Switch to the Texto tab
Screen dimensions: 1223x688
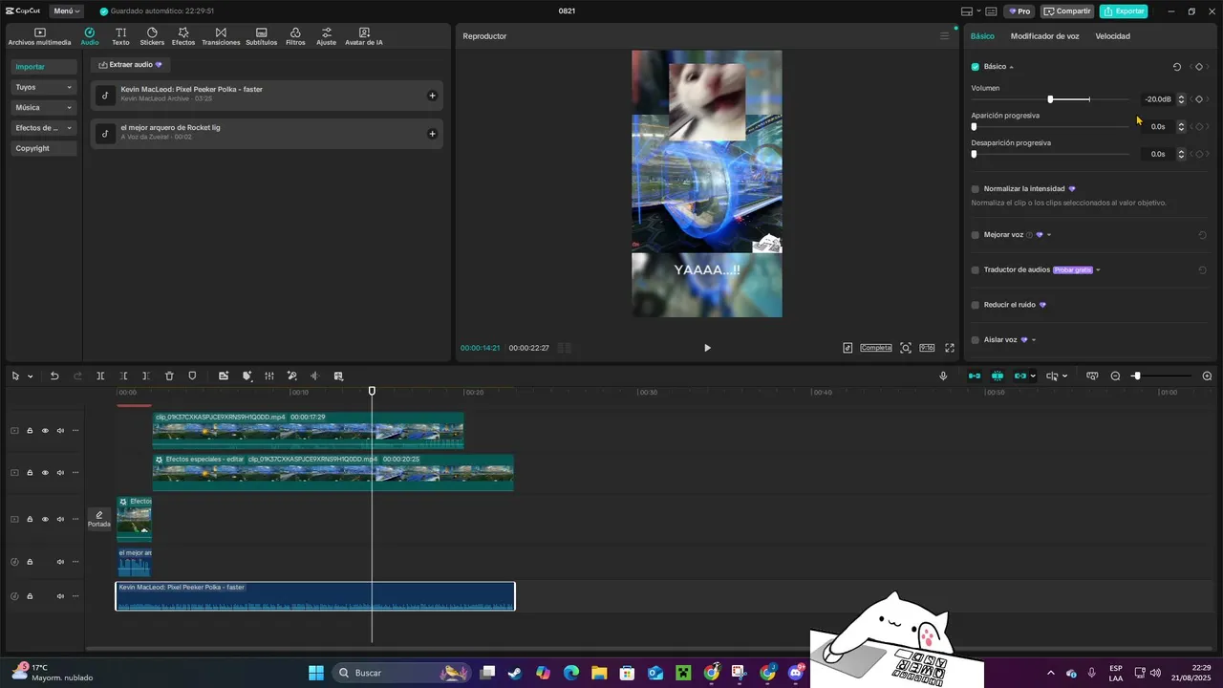click(120, 36)
